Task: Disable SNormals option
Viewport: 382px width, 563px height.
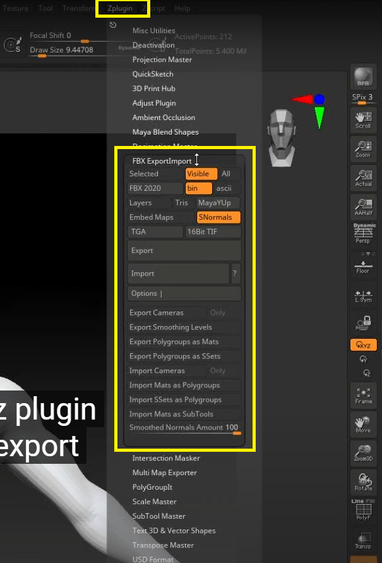Action: [218, 217]
